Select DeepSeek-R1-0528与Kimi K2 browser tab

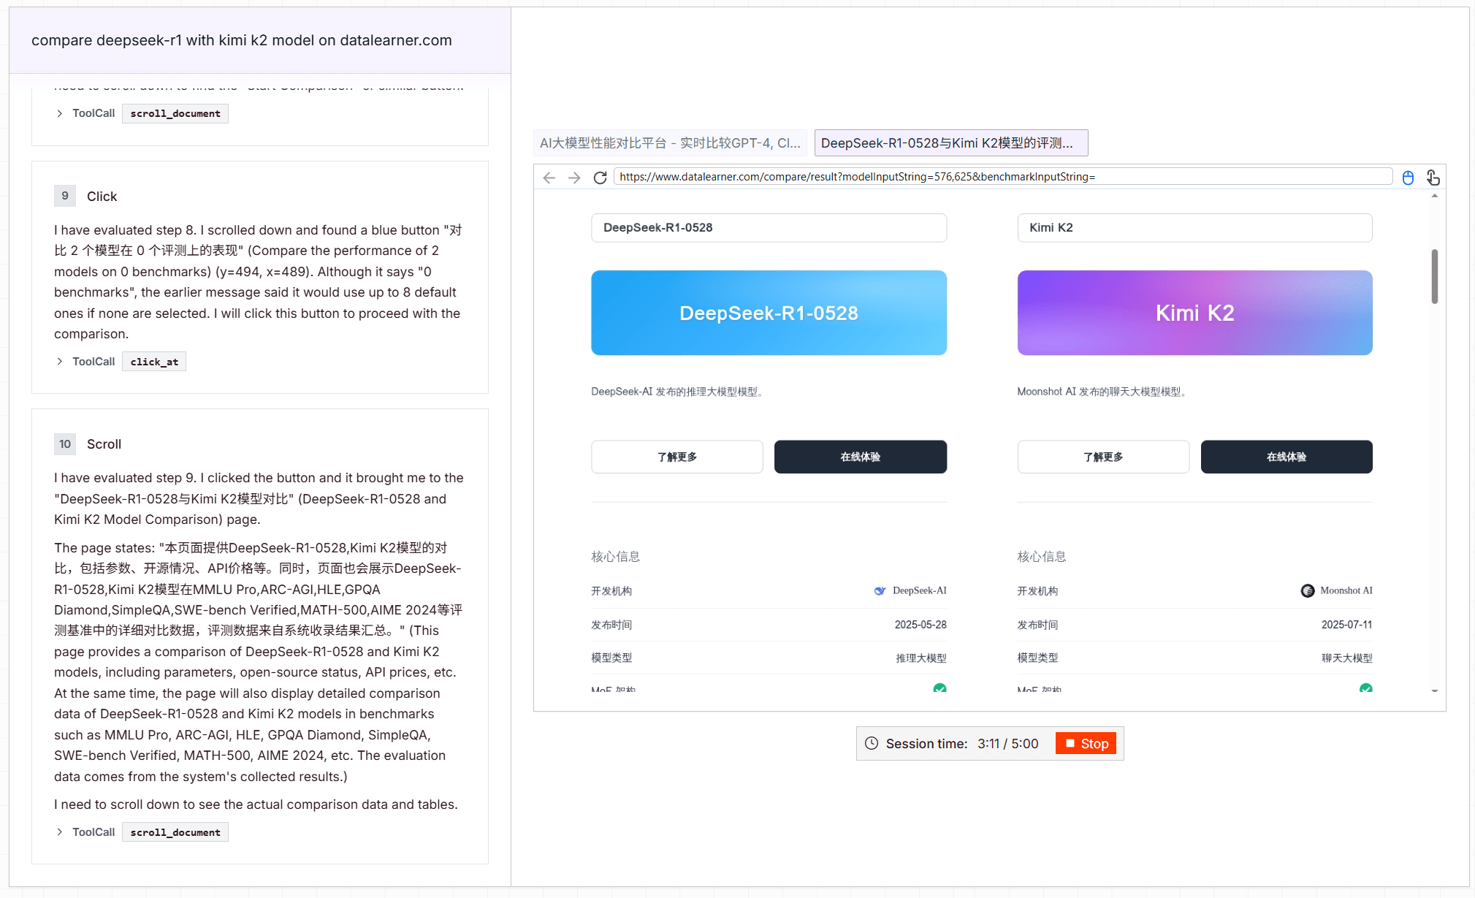point(950,143)
